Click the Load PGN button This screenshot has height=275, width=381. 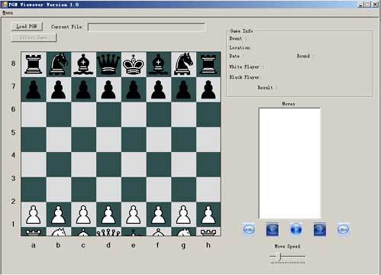[27, 27]
